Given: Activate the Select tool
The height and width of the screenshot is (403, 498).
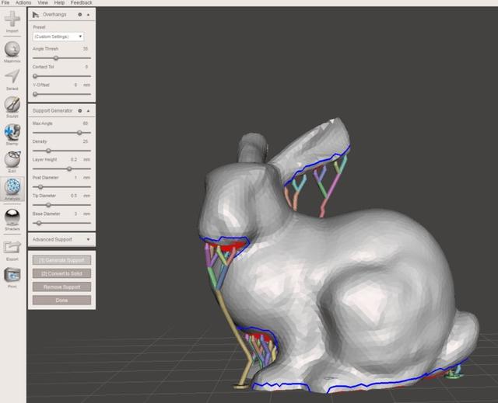Looking at the screenshot, I should point(12,76).
